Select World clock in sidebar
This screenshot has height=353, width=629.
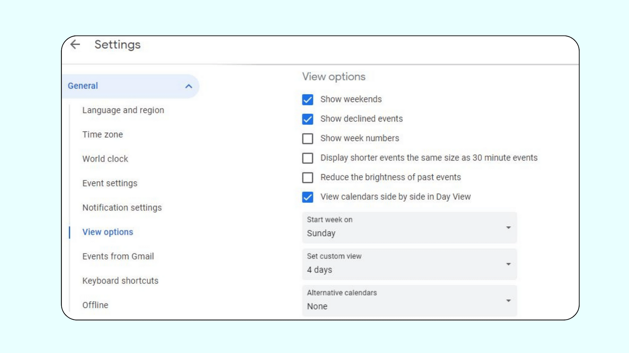tap(105, 159)
